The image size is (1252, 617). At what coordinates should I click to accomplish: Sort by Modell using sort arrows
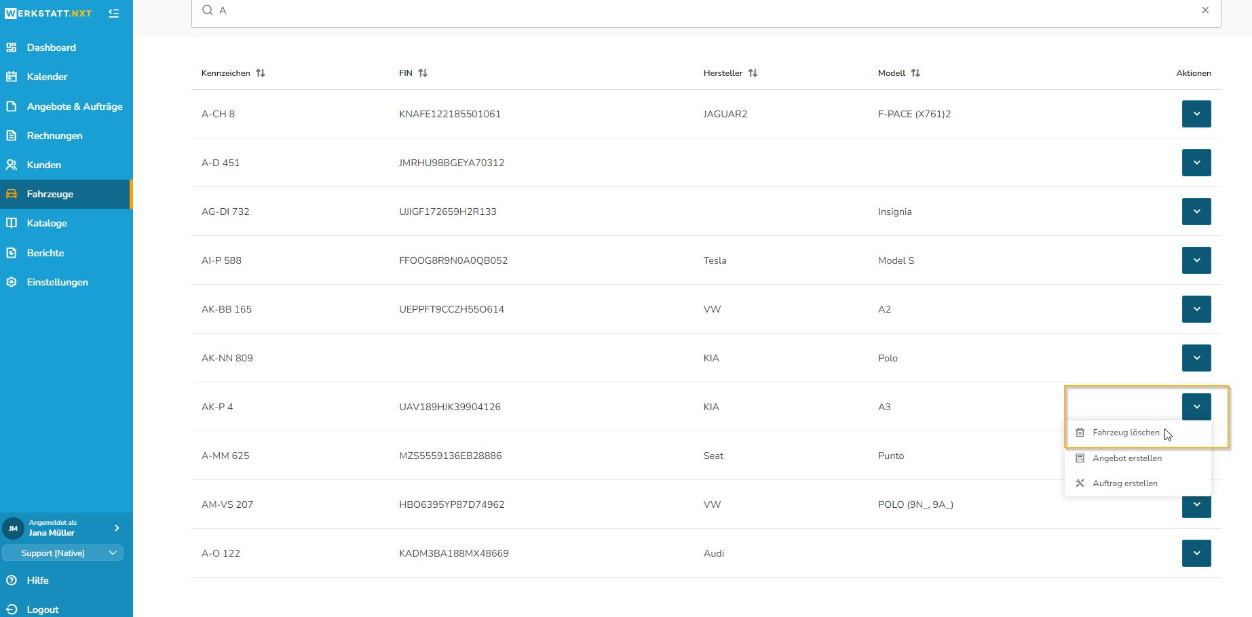pyautogui.click(x=915, y=73)
